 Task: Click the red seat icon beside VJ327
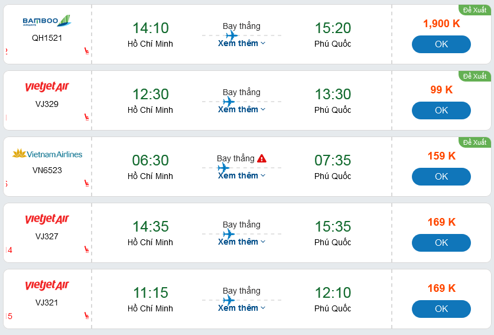[x=87, y=249]
